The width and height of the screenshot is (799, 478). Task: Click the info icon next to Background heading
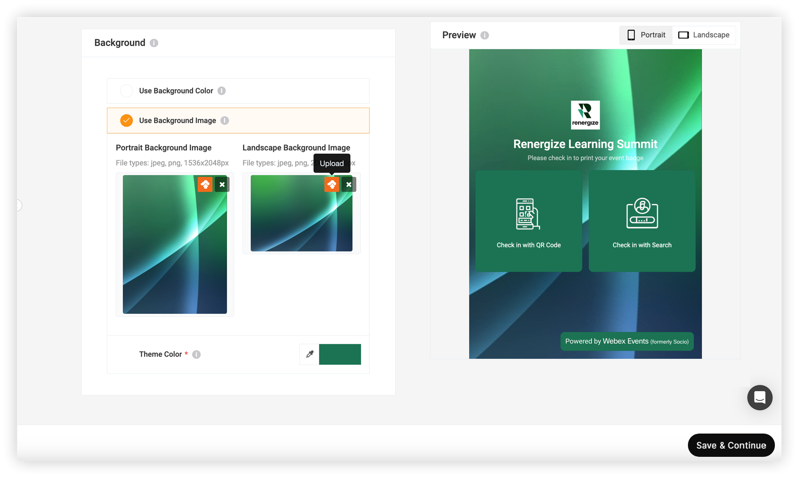[x=154, y=43]
